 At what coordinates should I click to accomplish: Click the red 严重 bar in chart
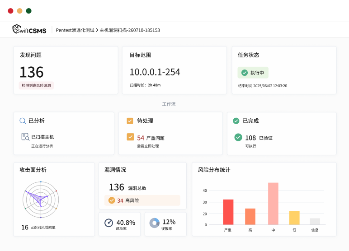click(x=228, y=212)
